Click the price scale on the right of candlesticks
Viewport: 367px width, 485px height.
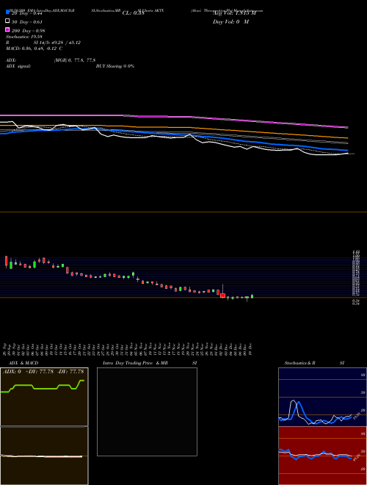[x=356, y=277]
